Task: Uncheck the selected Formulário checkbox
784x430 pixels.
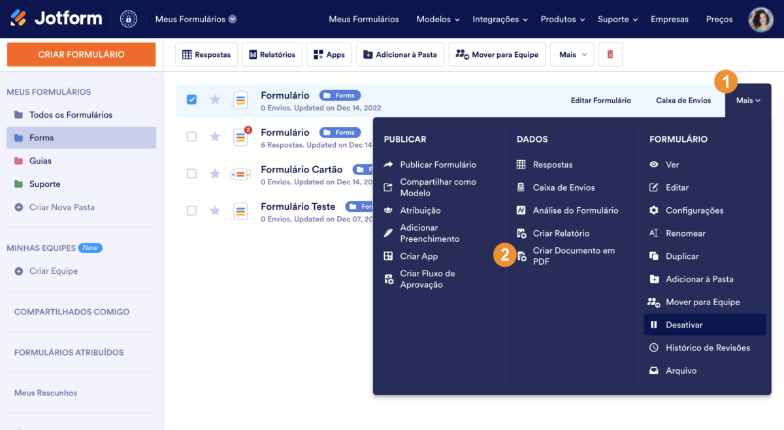Action: (191, 99)
